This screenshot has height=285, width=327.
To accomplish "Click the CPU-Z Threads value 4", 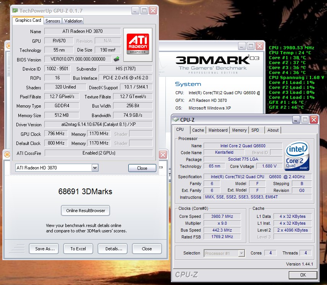I will (306, 253).
